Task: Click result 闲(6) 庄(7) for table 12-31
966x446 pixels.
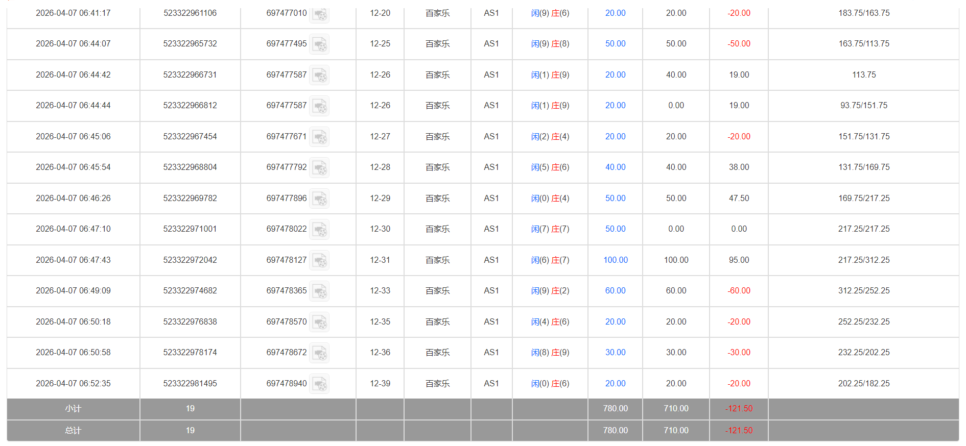Action: click(550, 260)
